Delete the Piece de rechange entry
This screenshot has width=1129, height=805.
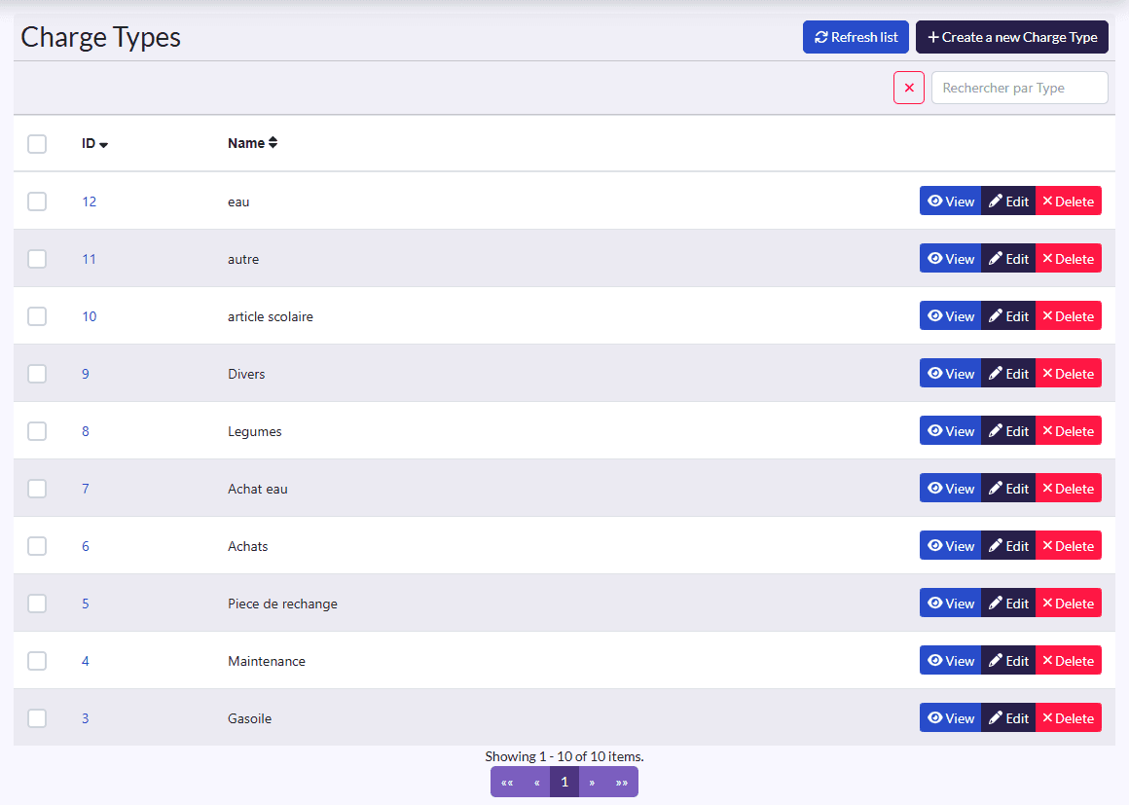pos(1069,604)
